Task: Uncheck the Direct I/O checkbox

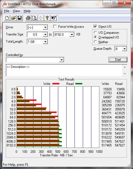Action: tap(95, 26)
